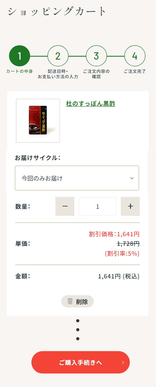The width and height of the screenshot is (156, 387).
Task: Select the step 3 circle
Action: coord(96,56)
